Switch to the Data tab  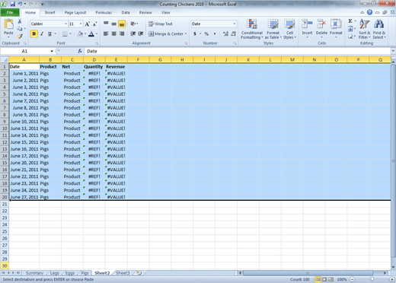click(x=126, y=12)
